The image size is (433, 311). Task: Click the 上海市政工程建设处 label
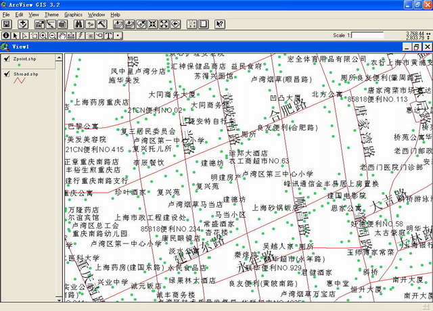(150, 218)
